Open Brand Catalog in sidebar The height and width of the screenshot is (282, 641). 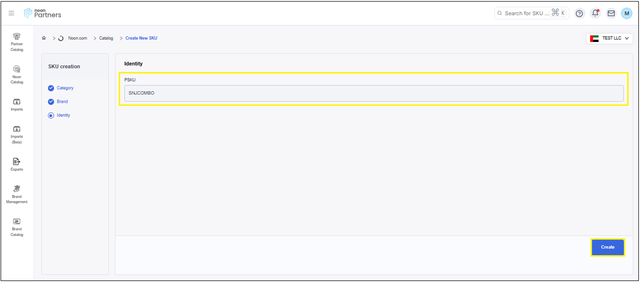pos(17,227)
